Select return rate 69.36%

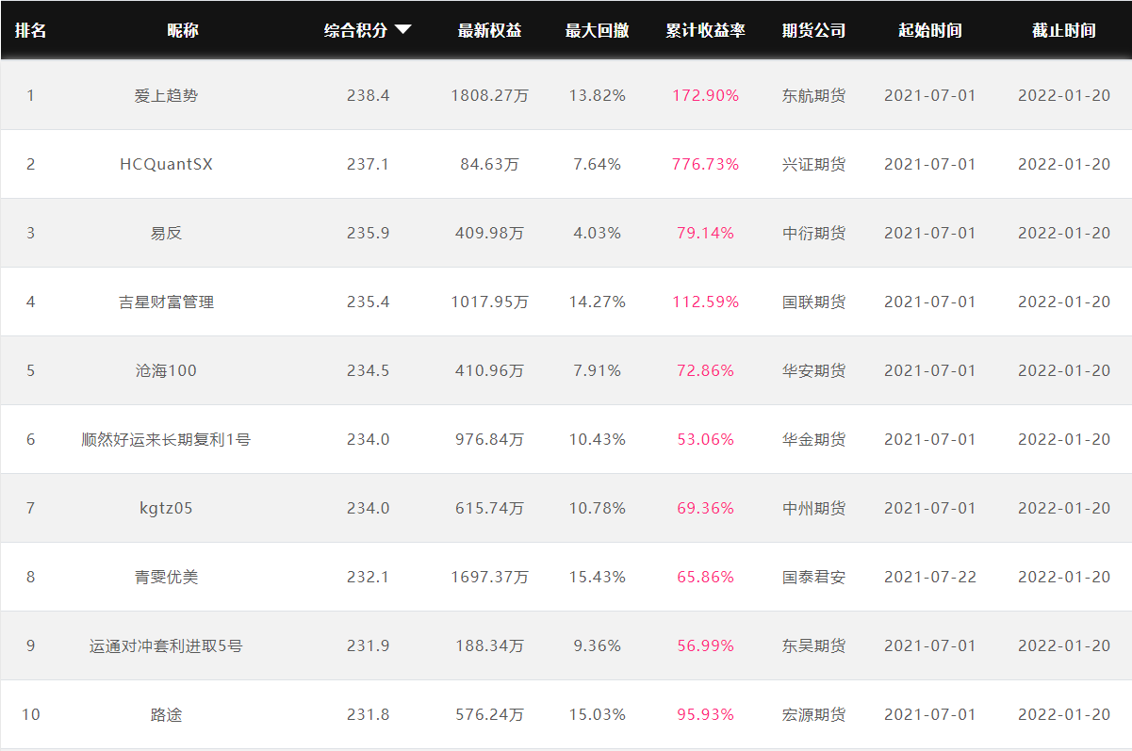click(x=705, y=508)
